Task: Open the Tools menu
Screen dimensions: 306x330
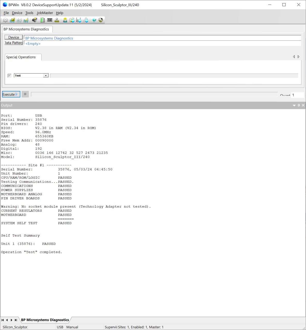Action: point(29,13)
